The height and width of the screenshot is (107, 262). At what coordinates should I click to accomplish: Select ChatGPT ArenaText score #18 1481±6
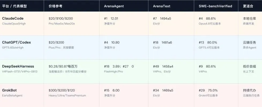coord(162,42)
